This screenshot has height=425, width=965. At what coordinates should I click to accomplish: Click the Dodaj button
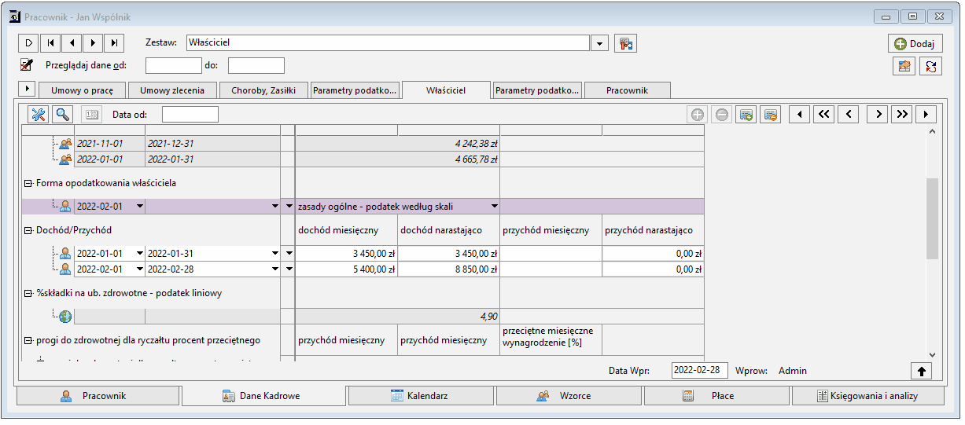coord(915,44)
